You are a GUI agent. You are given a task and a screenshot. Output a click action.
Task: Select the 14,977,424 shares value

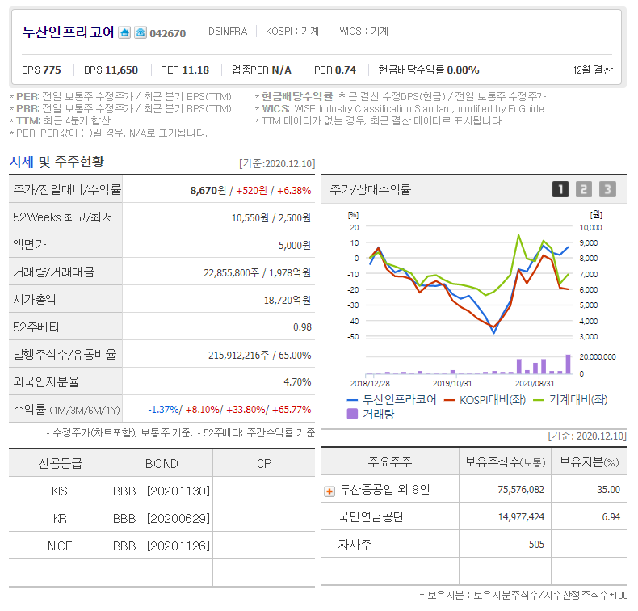click(x=521, y=517)
